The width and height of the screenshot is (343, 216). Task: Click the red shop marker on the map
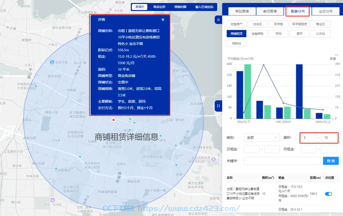point(113,120)
